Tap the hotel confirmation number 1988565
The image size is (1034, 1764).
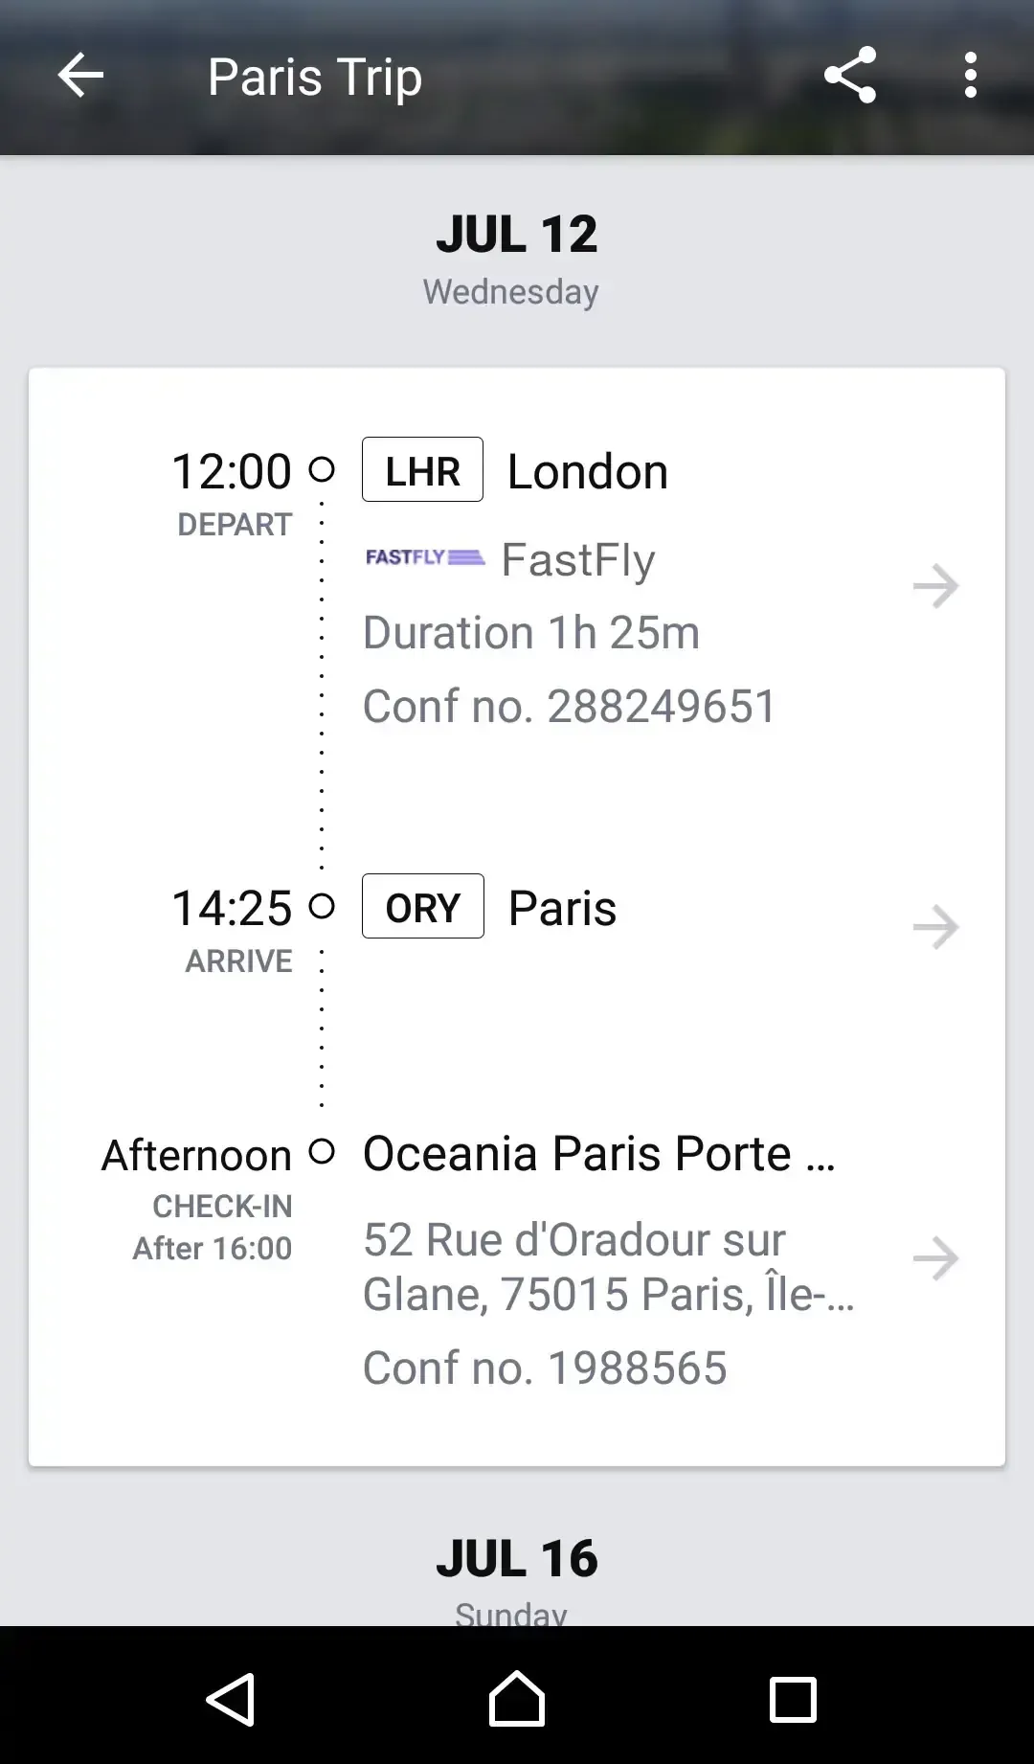(x=545, y=1368)
